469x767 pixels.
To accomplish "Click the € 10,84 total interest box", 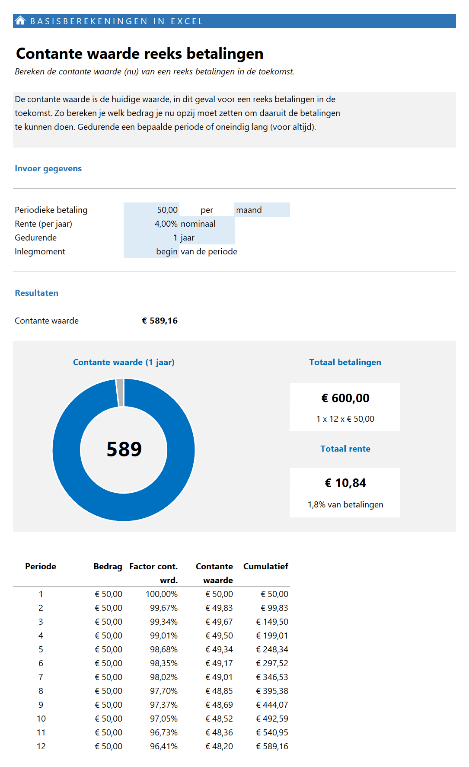I will (x=345, y=492).
